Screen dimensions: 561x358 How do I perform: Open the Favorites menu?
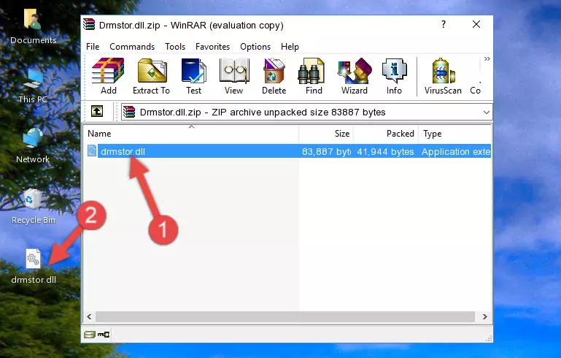[212, 47]
